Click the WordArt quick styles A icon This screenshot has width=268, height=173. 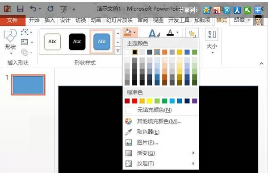click(154, 33)
